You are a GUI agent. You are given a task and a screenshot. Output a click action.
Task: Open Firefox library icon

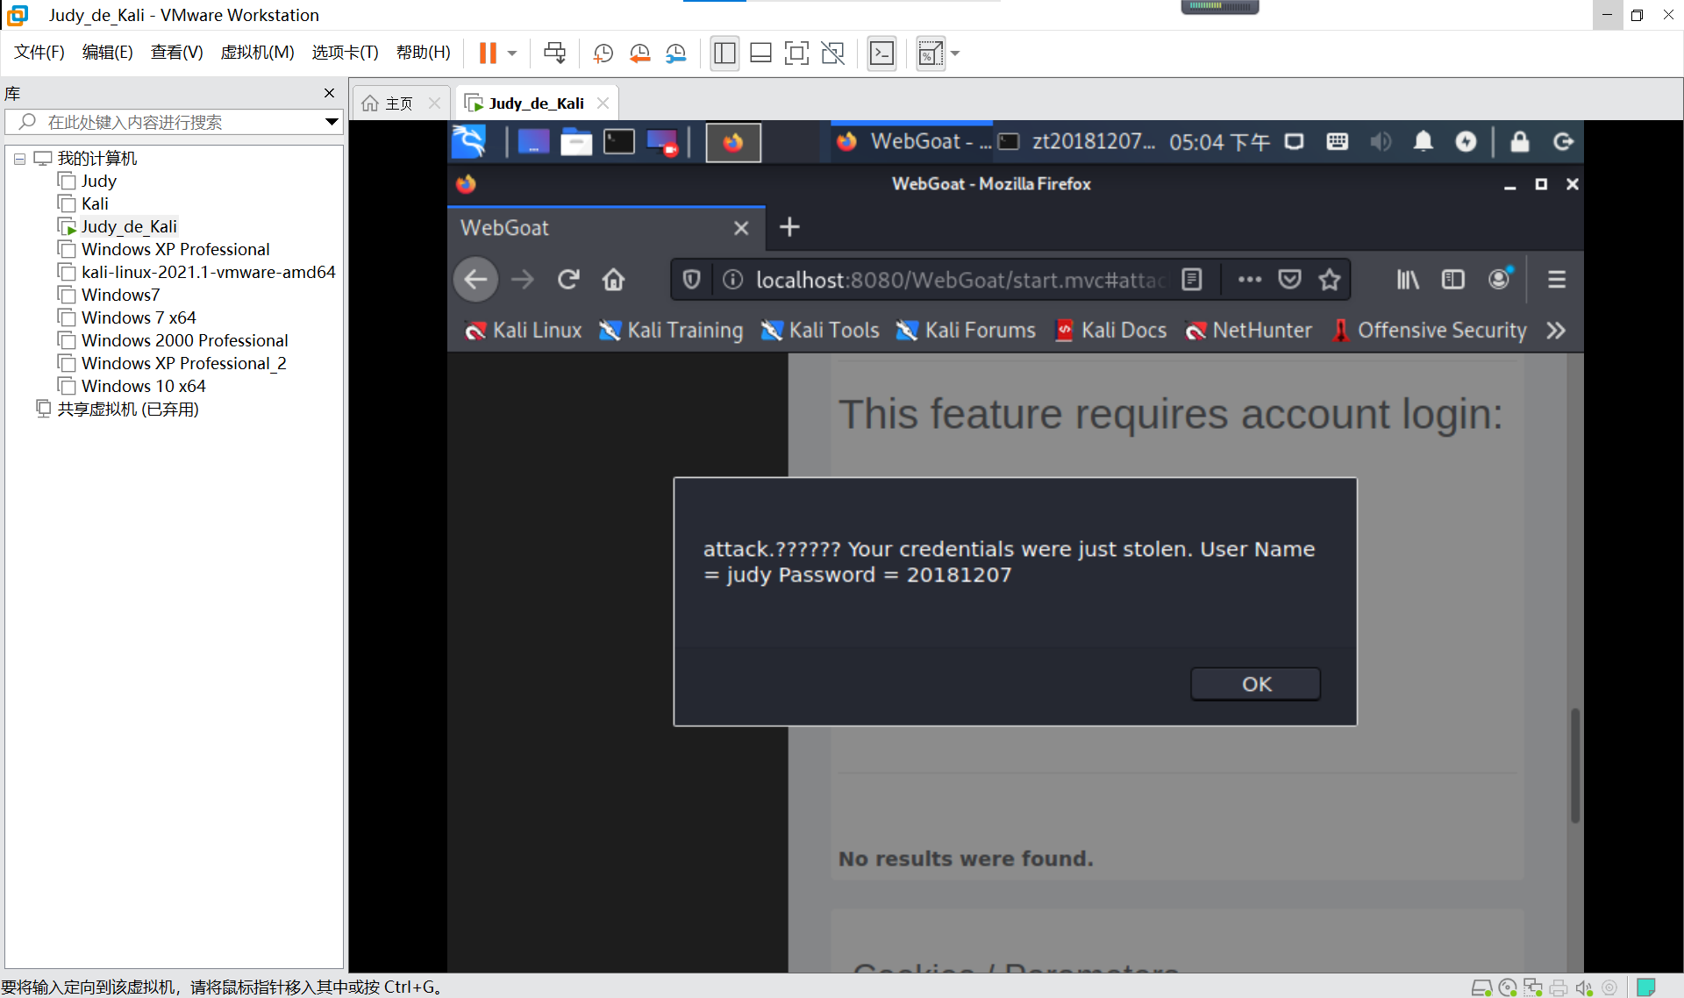(1408, 280)
